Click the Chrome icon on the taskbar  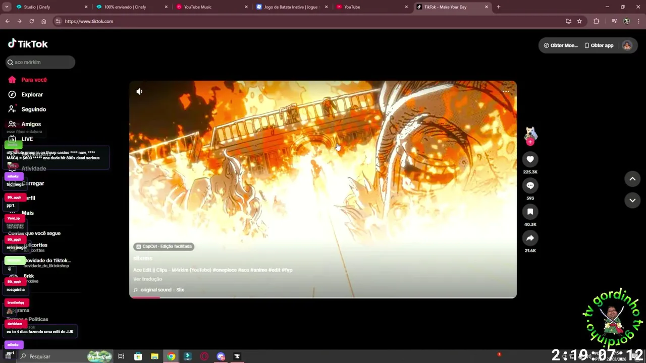[x=171, y=356]
